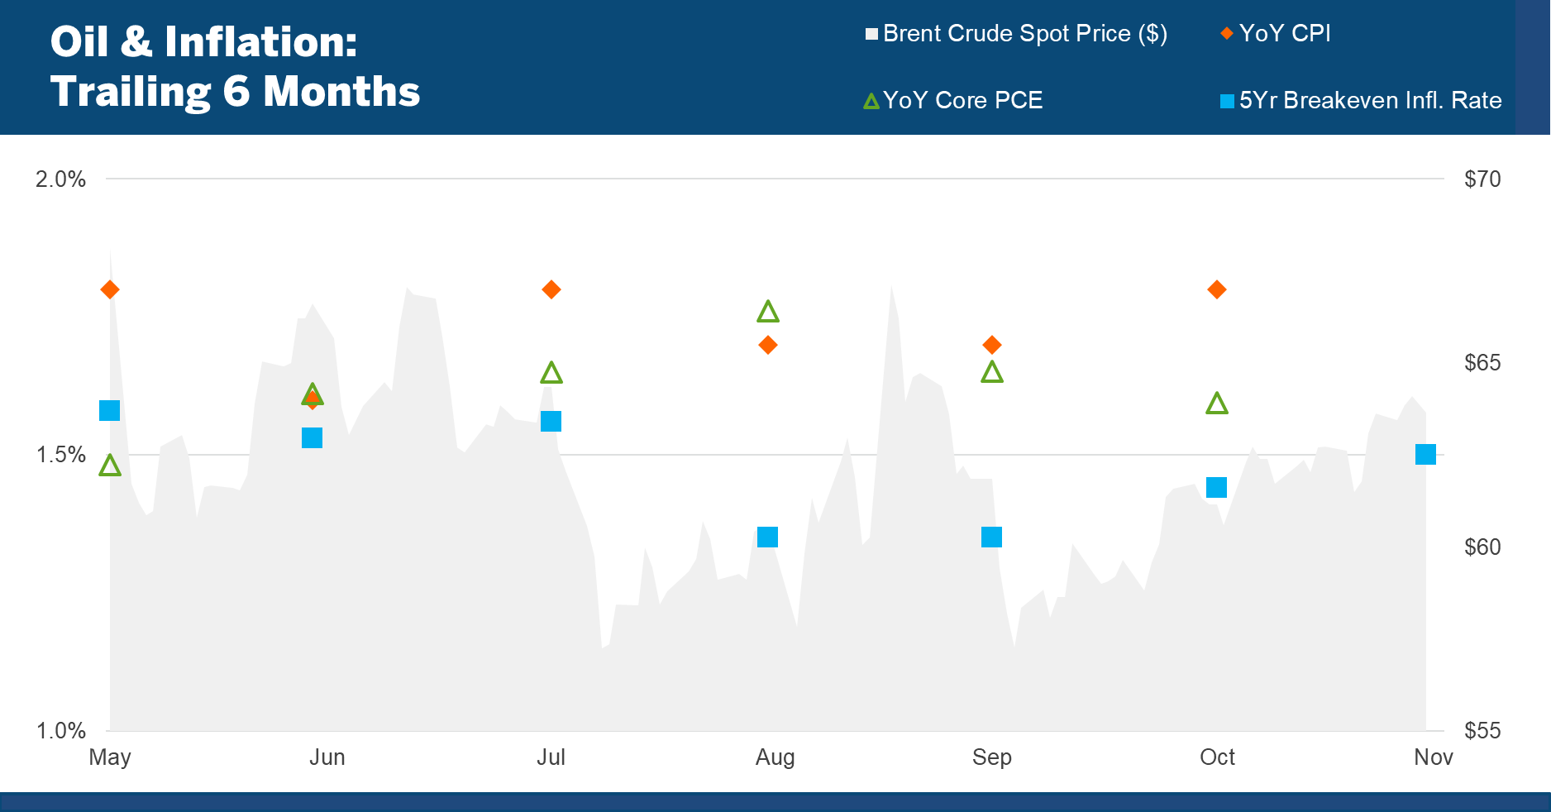Select the October YoY CPI diamond marker

(1216, 289)
